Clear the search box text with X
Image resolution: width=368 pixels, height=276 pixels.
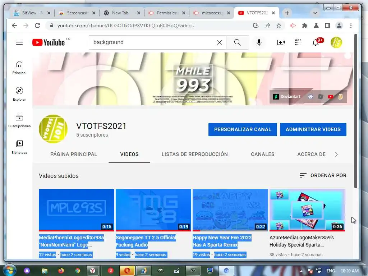click(x=220, y=42)
